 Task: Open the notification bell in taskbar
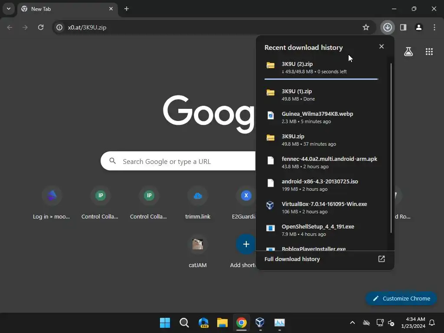click(x=432, y=323)
